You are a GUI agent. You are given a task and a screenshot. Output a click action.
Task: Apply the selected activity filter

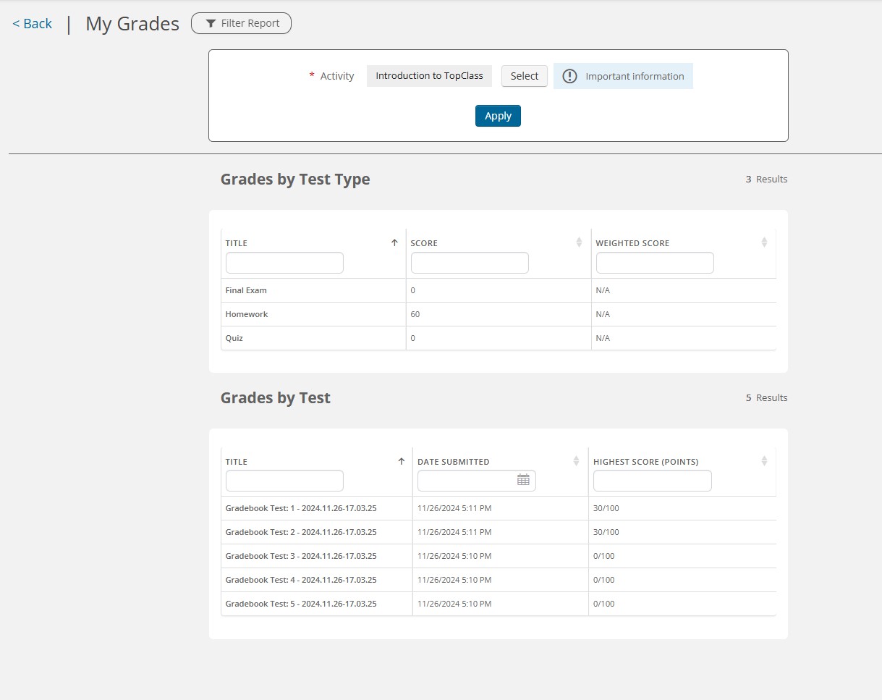(498, 116)
